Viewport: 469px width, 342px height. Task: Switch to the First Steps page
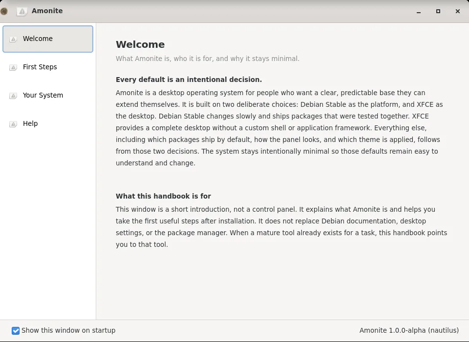tap(48, 67)
